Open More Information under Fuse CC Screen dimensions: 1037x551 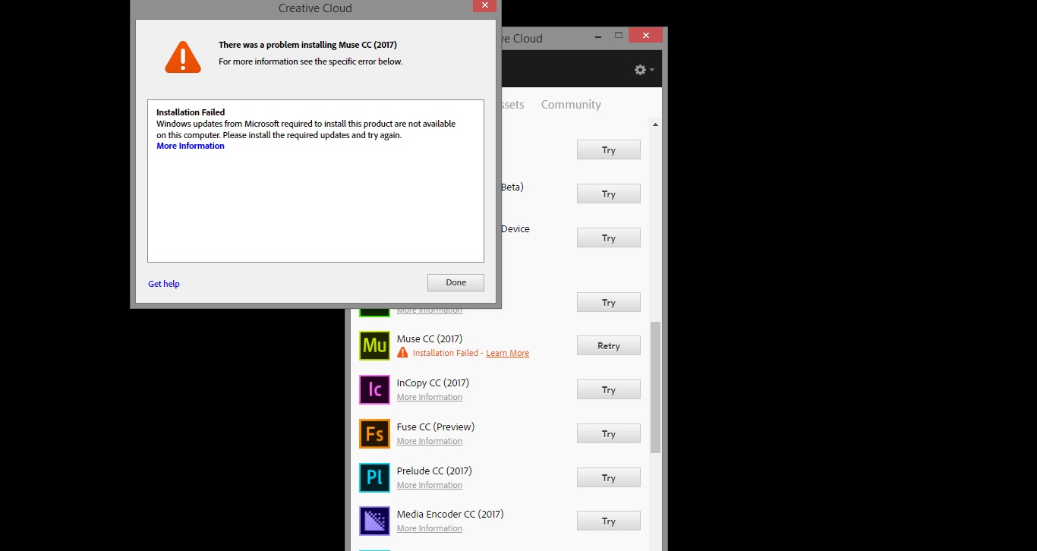click(x=430, y=441)
